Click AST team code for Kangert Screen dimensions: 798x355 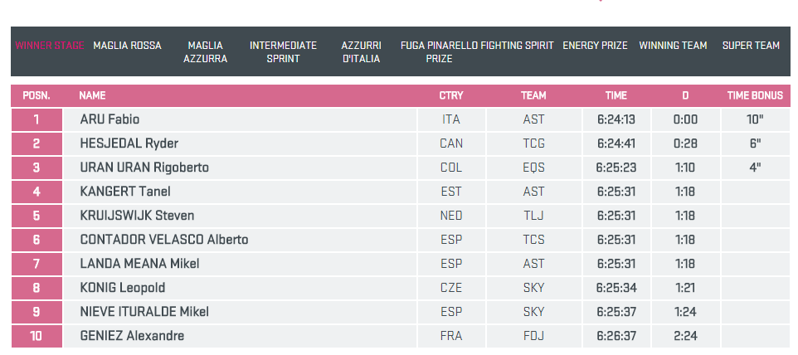coord(533,192)
